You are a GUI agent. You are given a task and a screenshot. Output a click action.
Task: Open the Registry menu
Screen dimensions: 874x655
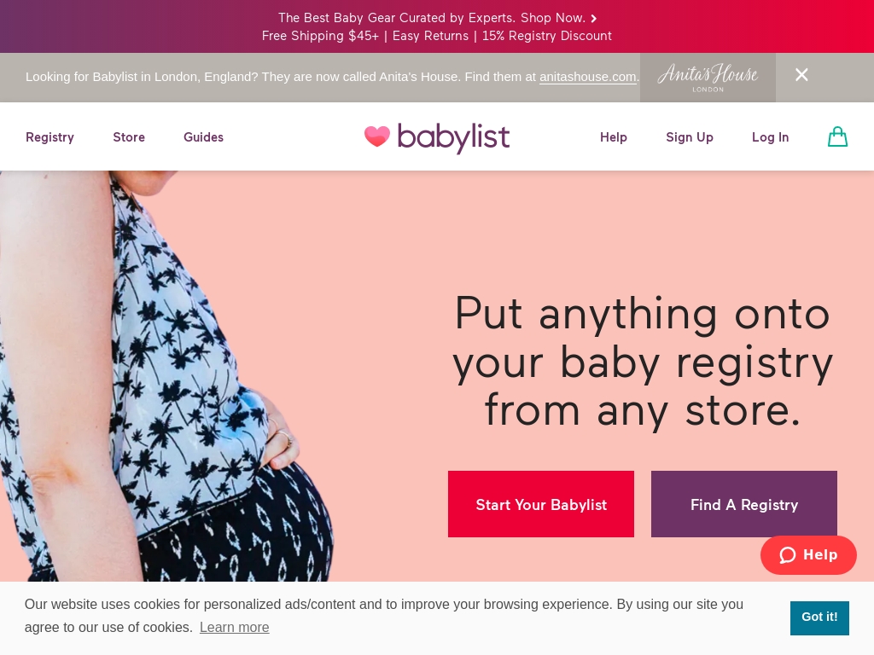click(50, 137)
